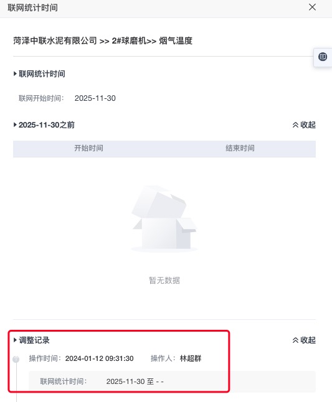Toggle the 调整记录 section triangle
The width and height of the screenshot is (332, 402).
(15, 340)
